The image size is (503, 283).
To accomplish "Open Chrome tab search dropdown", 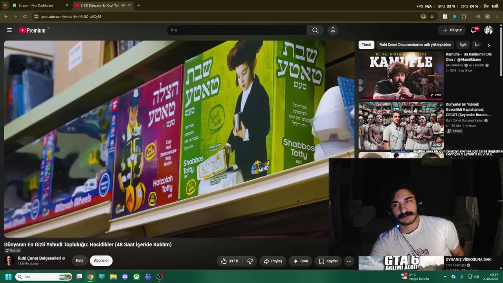I will click(x=5, y=6).
